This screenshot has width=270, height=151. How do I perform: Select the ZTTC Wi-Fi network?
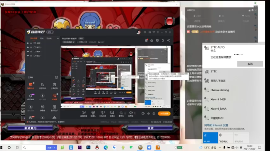click(x=234, y=71)
